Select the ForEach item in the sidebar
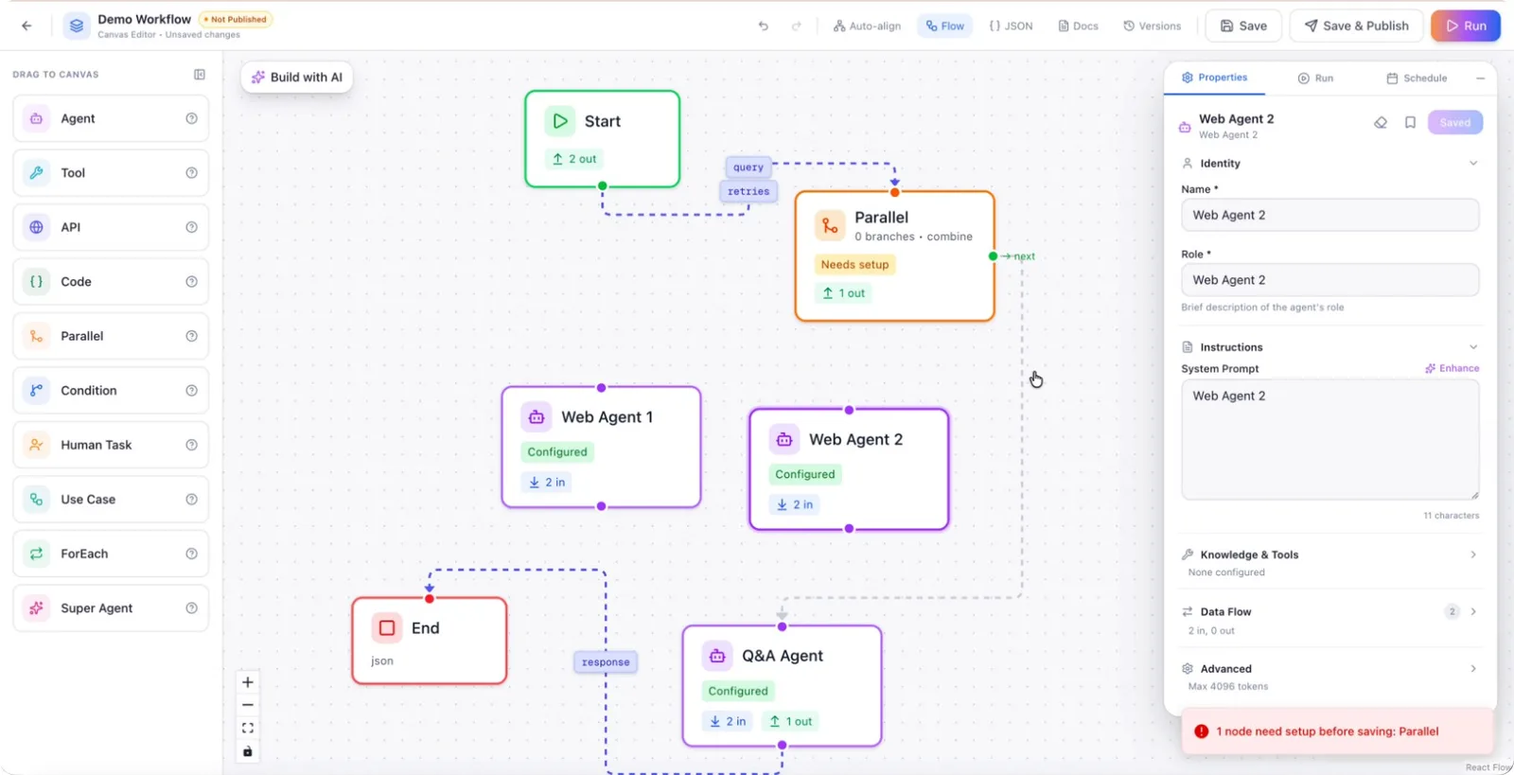1514x775 pixels. [x=111, y=554]
